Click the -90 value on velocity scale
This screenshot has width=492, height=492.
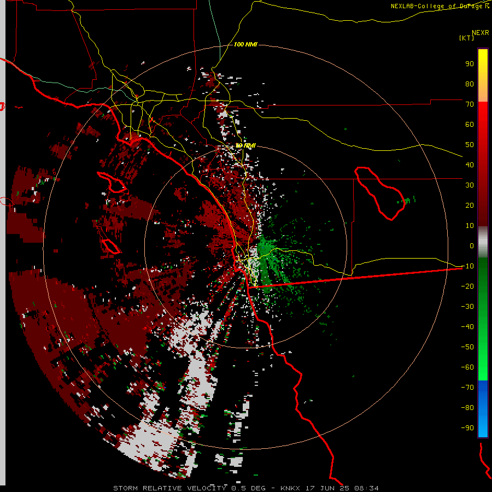tap(467, 427)
